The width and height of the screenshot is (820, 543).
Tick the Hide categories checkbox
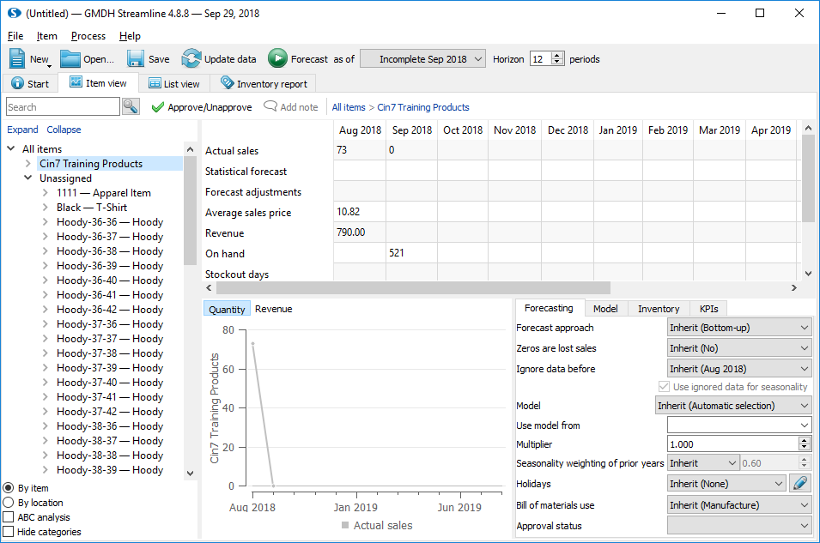tap(9, 532)
